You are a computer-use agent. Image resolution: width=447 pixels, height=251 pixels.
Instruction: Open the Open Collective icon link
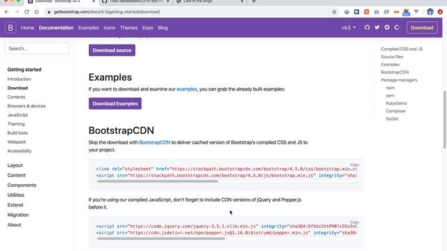coord(397,28)
